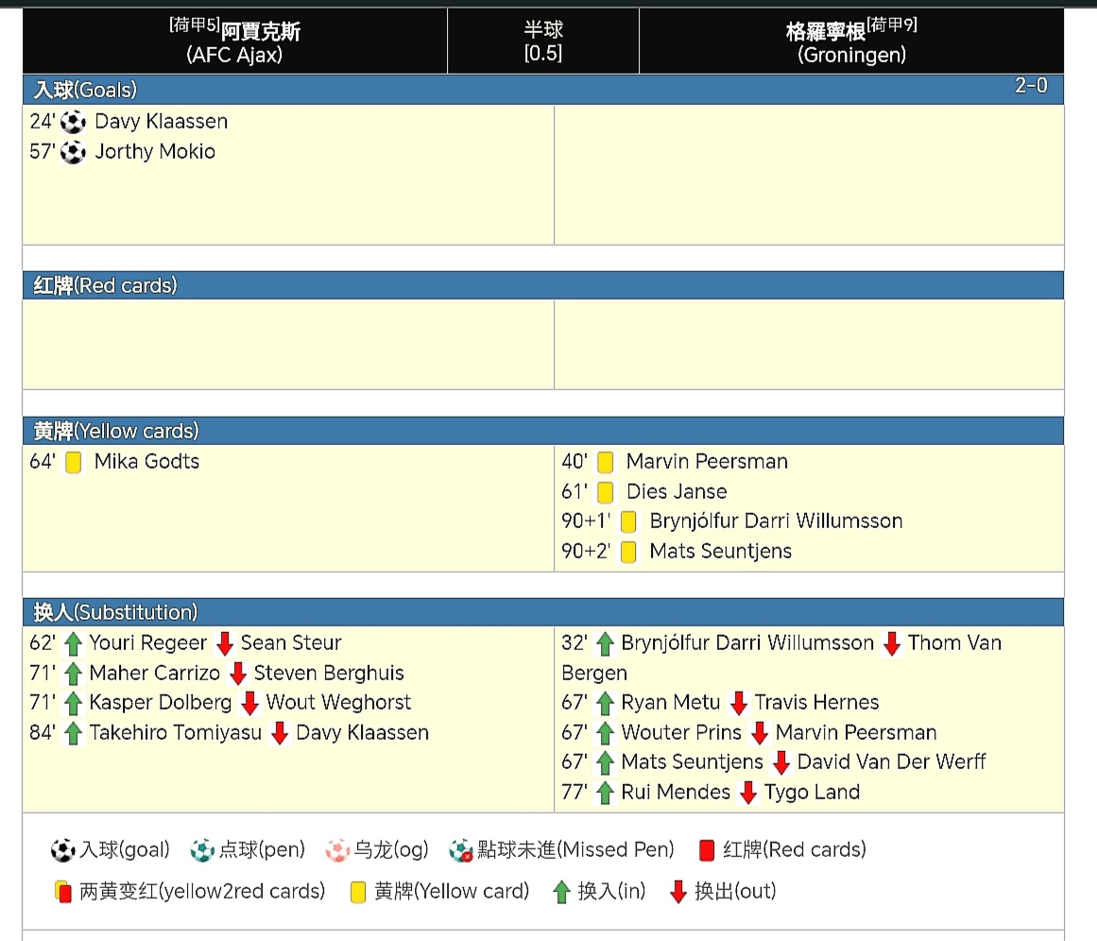
Task: Click the 77' substitution minute
Action: (574, 792)
